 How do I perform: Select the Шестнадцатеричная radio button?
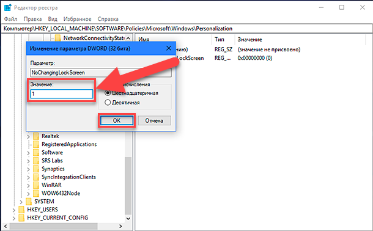(108, 93)
